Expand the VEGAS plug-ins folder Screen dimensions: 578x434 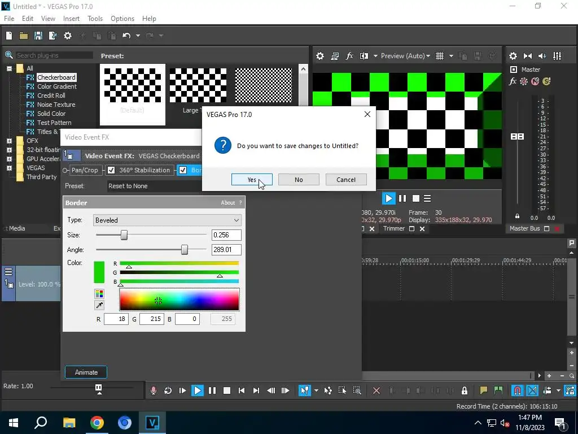[x=9, y=168]
